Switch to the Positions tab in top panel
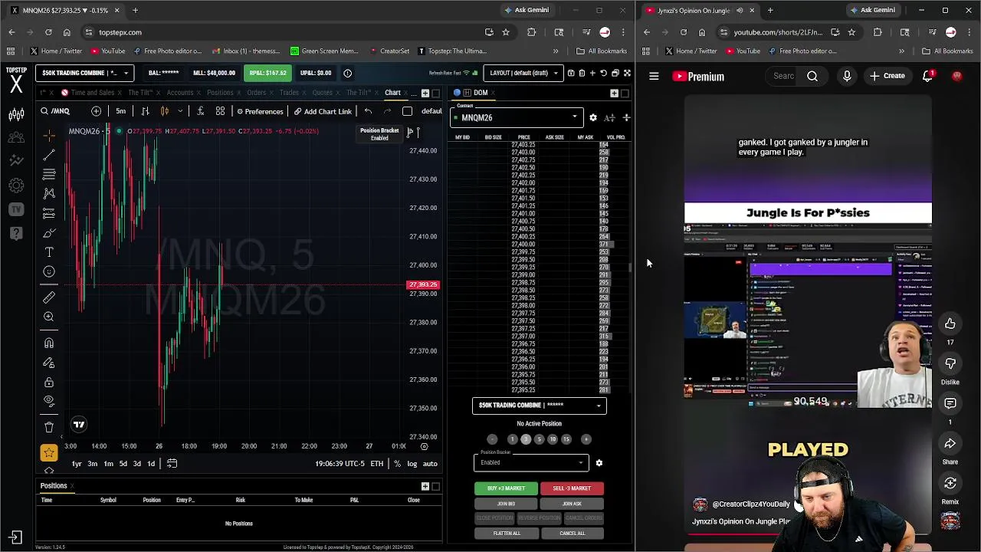 coord(220,93)
